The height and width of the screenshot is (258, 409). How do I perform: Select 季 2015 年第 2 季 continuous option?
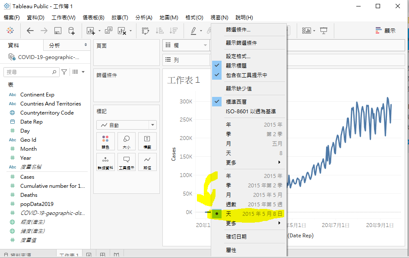(249, 186)
